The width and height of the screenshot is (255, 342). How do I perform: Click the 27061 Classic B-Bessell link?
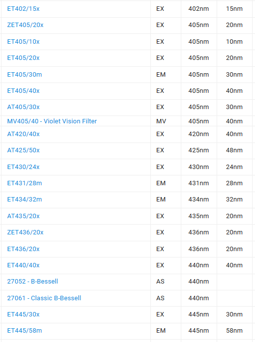click(x=44, y=298)
